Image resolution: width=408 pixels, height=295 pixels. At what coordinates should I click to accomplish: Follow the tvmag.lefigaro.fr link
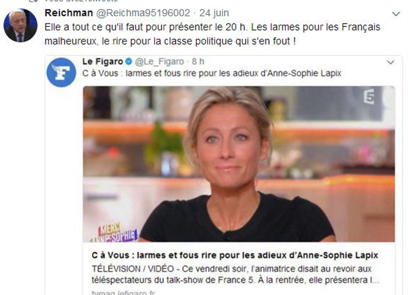click(124, 292)
